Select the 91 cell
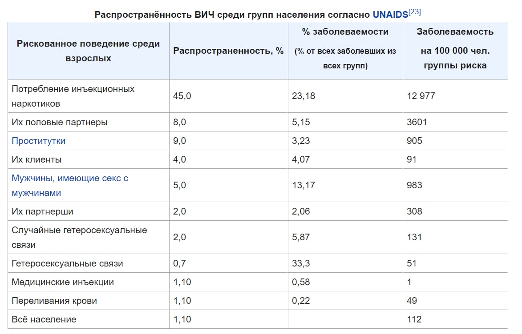 pyautogui.click(x=455, y=159)
